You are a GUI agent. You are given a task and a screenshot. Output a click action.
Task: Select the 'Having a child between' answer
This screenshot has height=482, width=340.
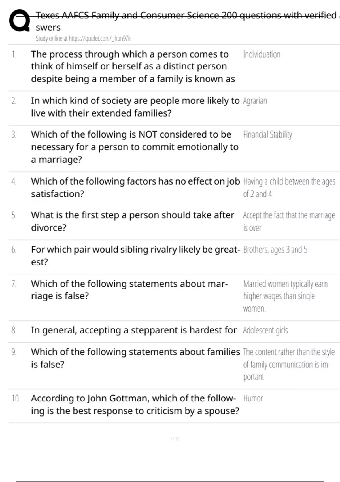point(289,187)
